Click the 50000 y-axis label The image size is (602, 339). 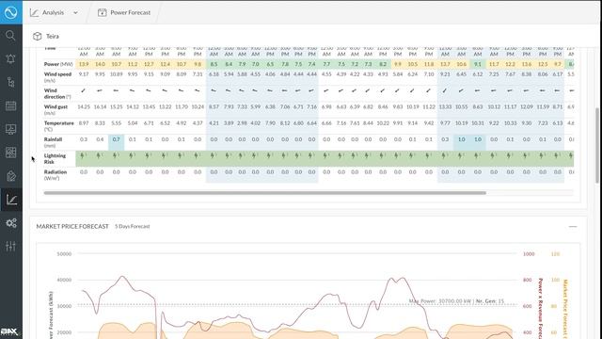click(64, 254)
